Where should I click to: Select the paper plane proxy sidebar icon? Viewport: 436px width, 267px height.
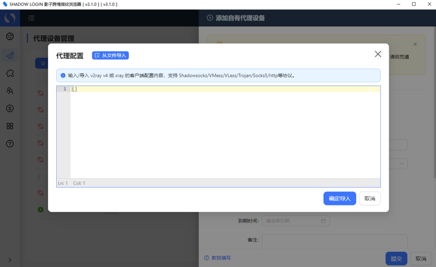10,55
